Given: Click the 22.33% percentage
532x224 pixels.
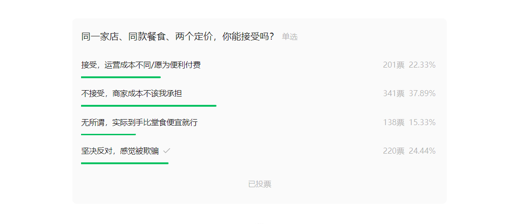Looking at the screenshot, I should pos(422,65).
